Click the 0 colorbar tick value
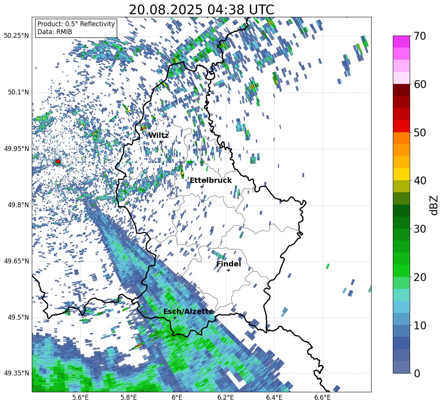The image size is (443, 405). 417,374
